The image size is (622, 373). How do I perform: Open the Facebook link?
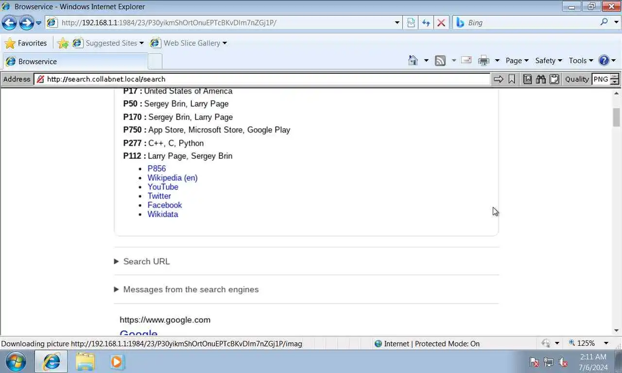coord(165,205)
